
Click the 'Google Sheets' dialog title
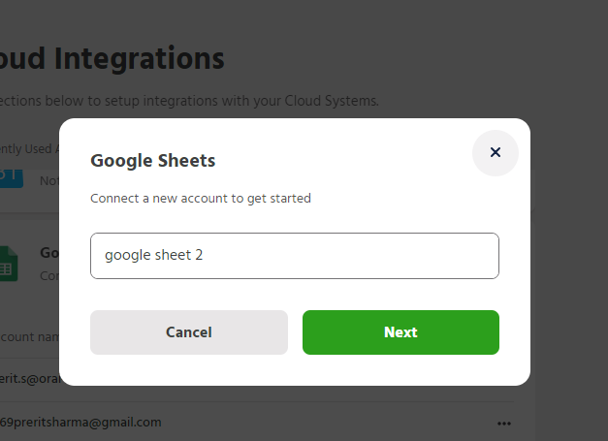point(152,161)
